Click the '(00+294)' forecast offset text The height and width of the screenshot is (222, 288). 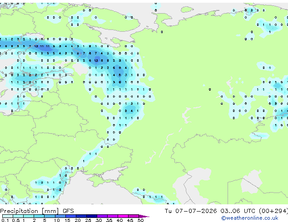(273, 211)
